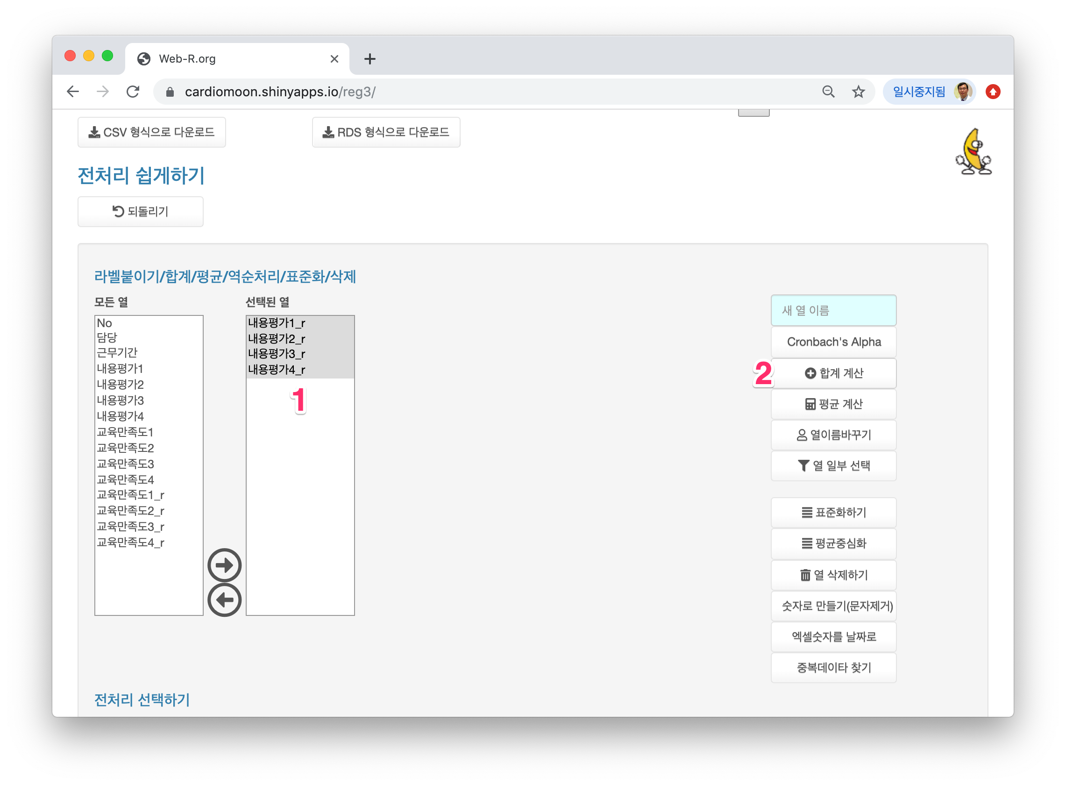Click the left-arrow remove column icon
The height and width of the screenshot is (786, 1066).
click(224, 600)
